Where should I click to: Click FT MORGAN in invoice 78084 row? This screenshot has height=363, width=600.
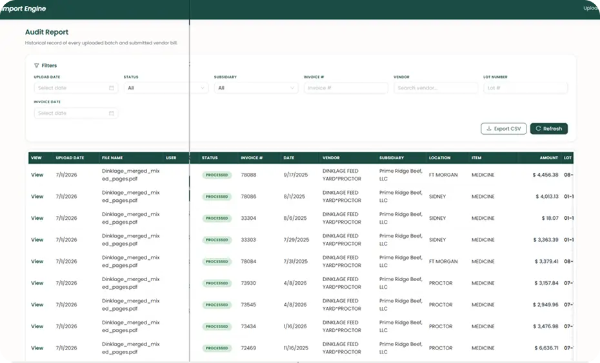coord(443,262)
